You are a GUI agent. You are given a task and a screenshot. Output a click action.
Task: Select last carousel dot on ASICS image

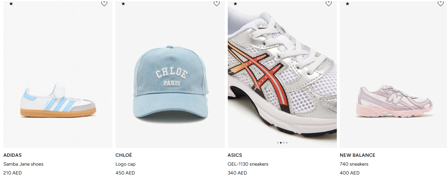tap(287, 142)
